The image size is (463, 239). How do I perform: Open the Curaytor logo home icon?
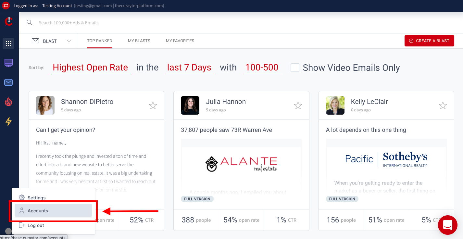[x=9, y=22]
